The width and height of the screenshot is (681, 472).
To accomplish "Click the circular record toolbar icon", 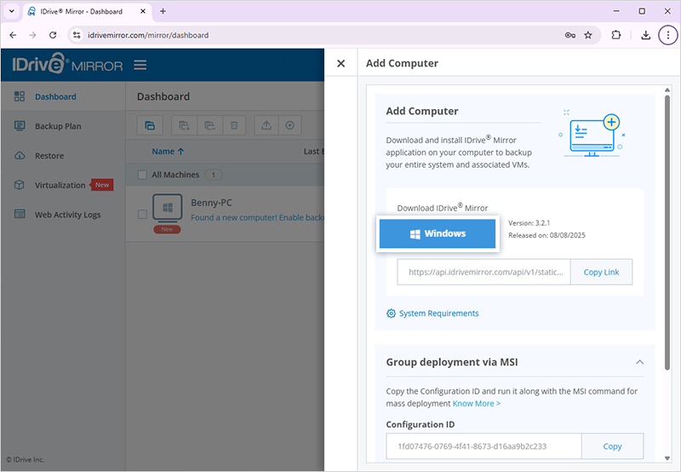I will coord(289,125).
